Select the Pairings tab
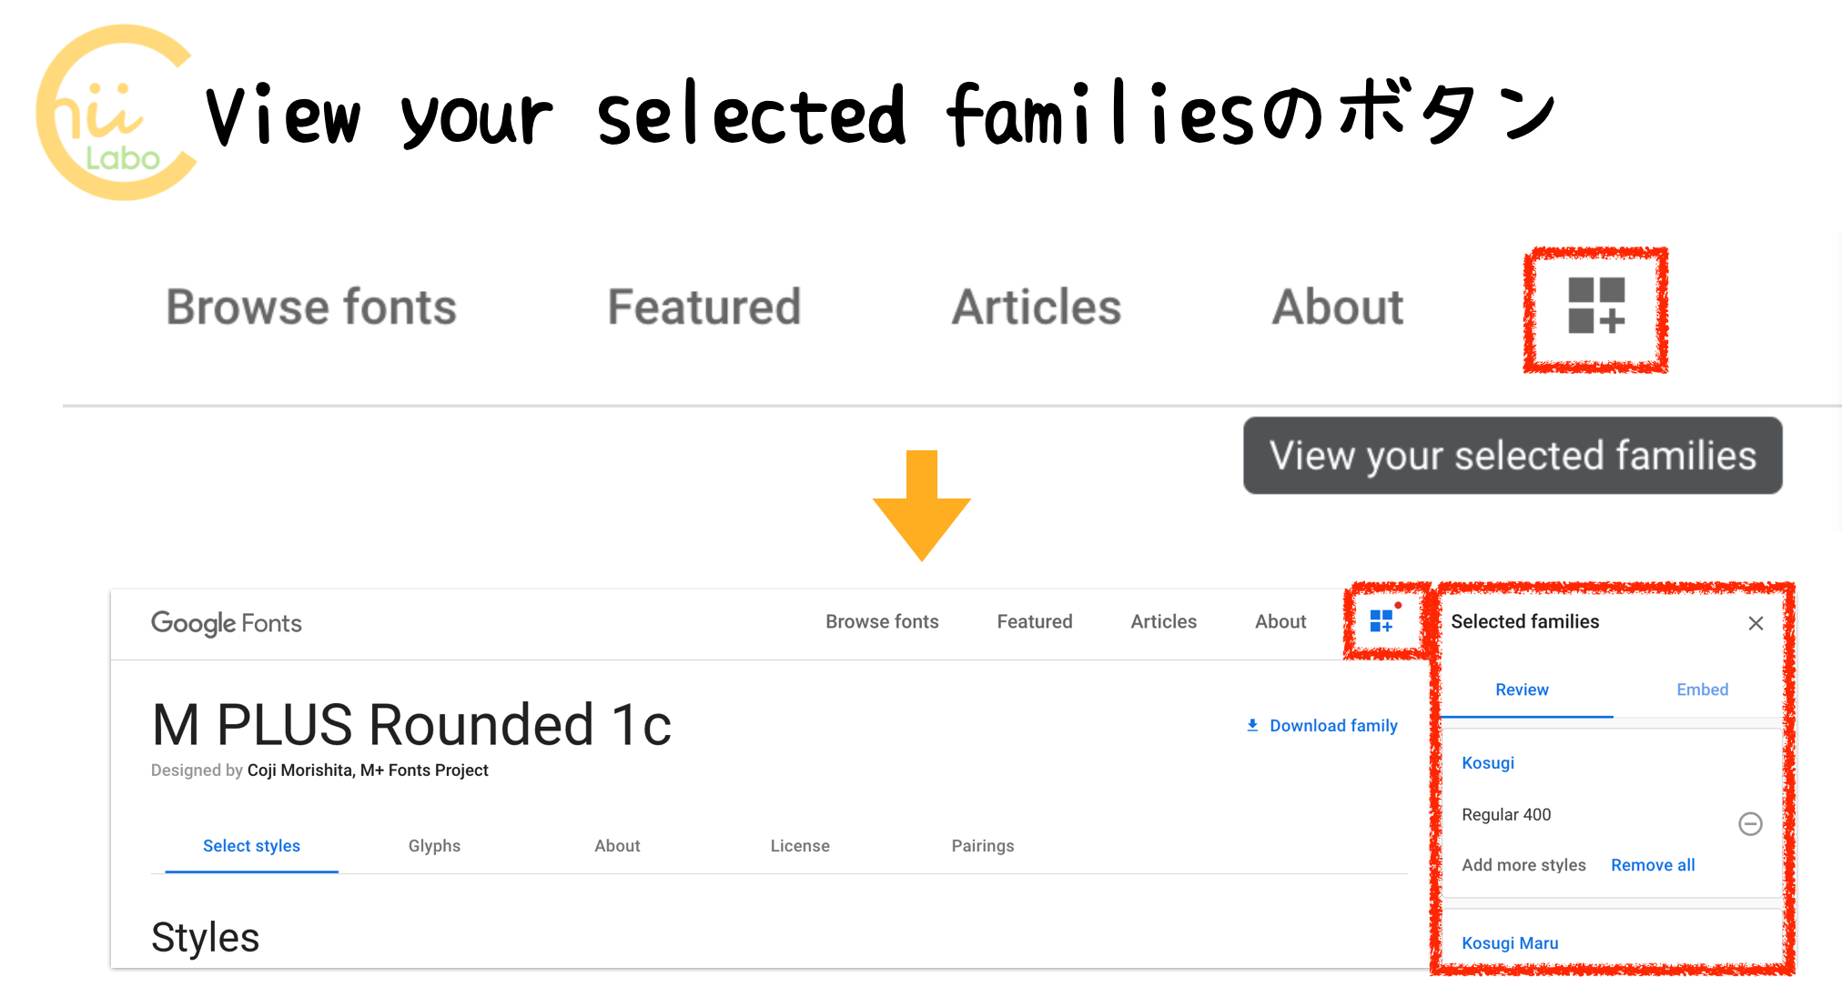This screenshot has width=1842, height=997. pyautogui.click(x=983, y=845)
